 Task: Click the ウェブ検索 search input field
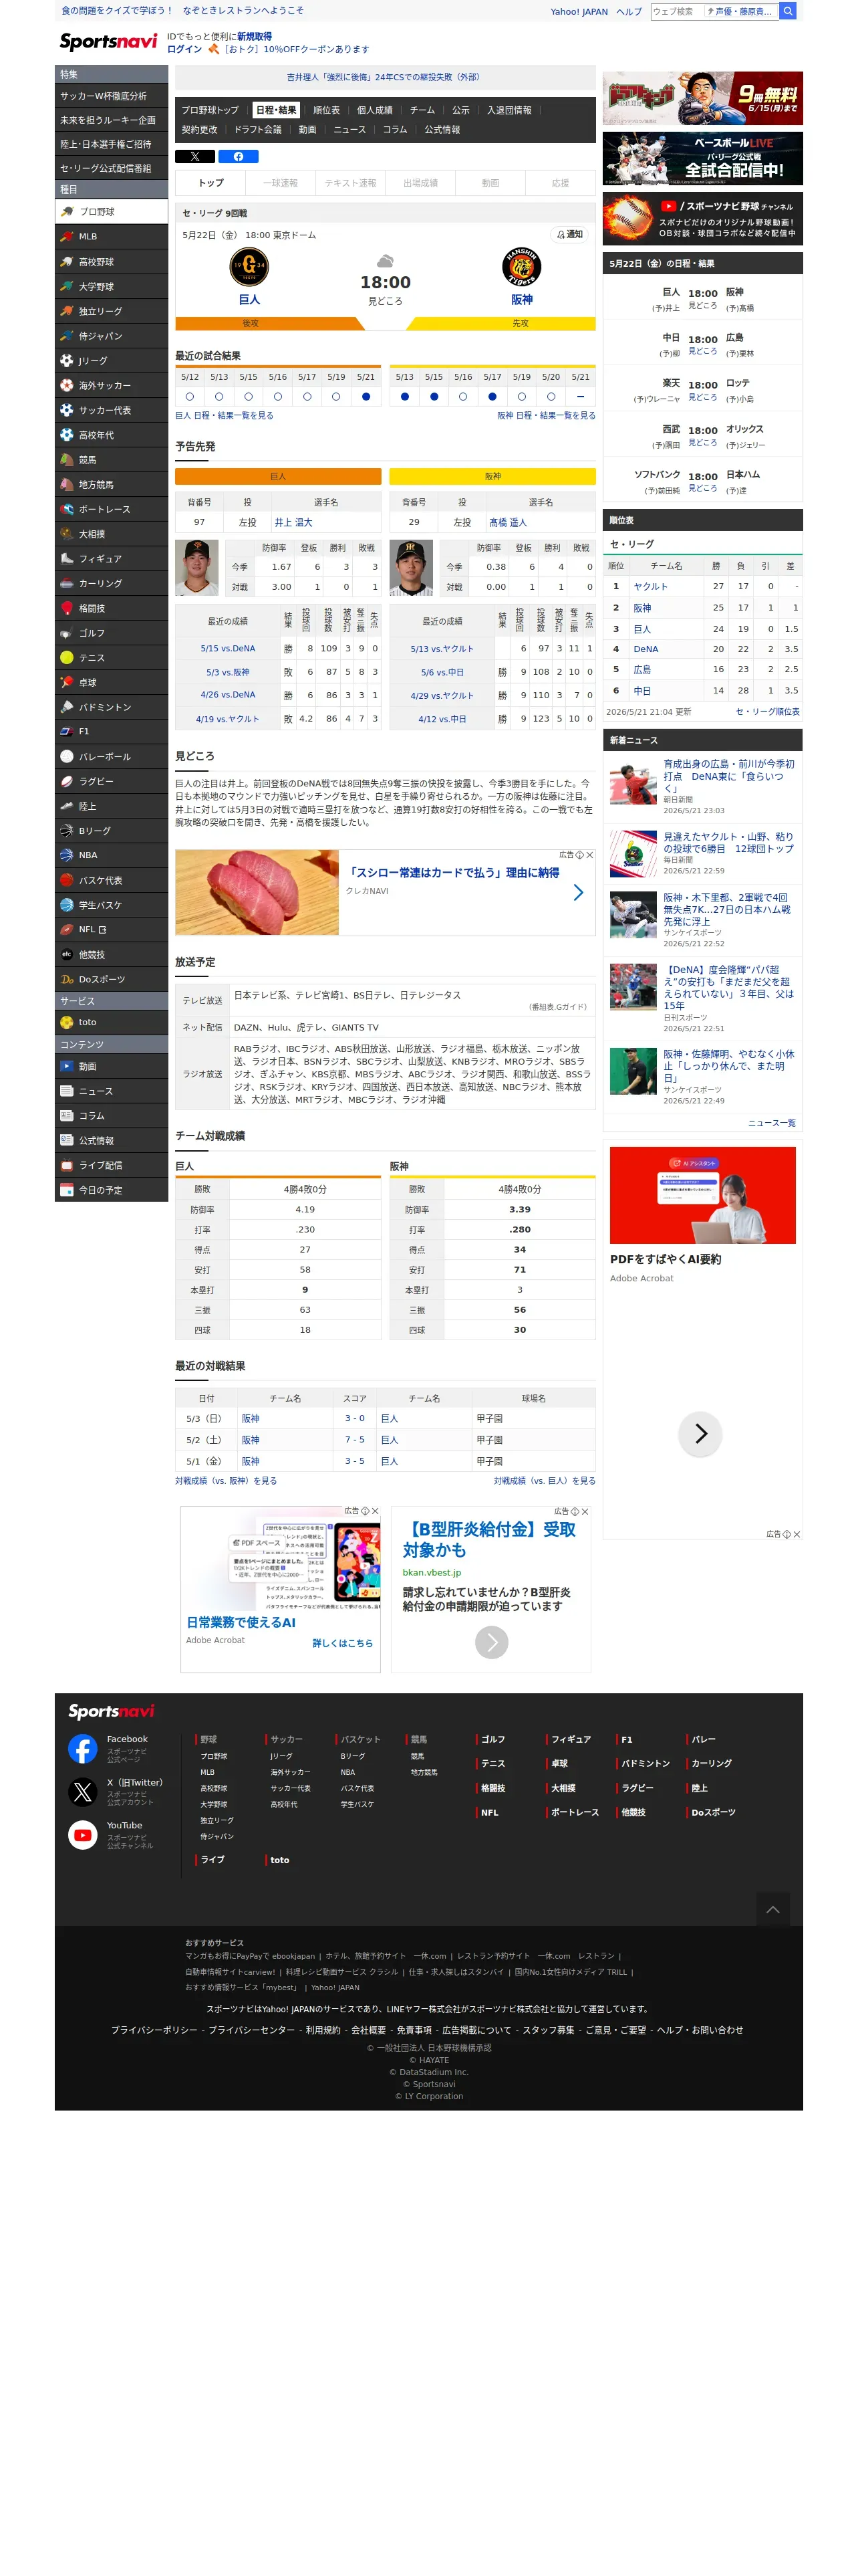(714, 11)
